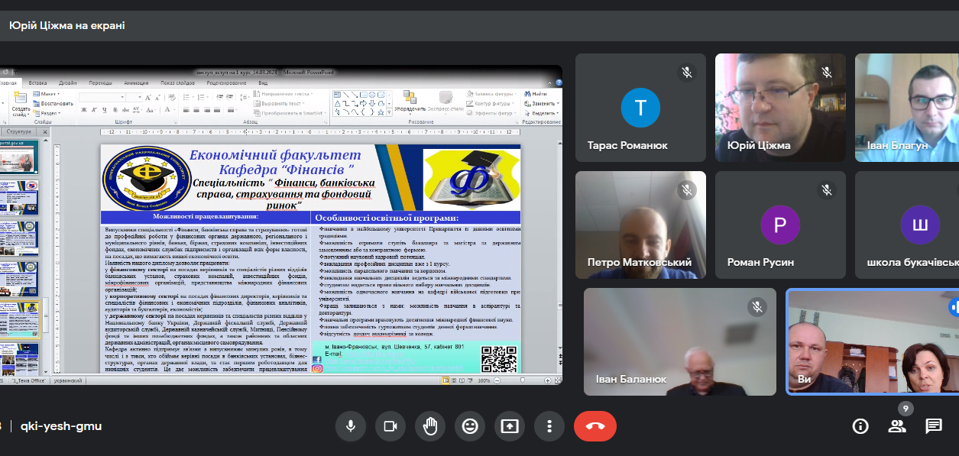Open the meeting details info icon
The width and height of the screenshot is (959, 456).
pos(860,426)
